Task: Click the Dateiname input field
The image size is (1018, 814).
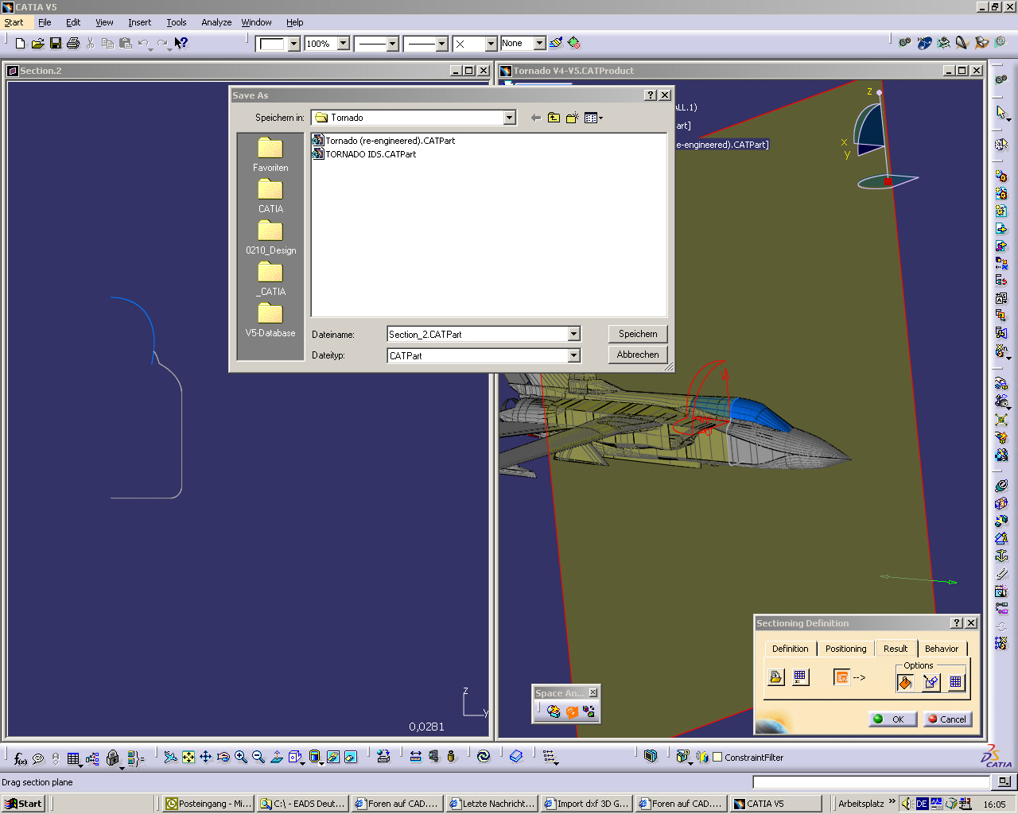Action: coord(478,335)
